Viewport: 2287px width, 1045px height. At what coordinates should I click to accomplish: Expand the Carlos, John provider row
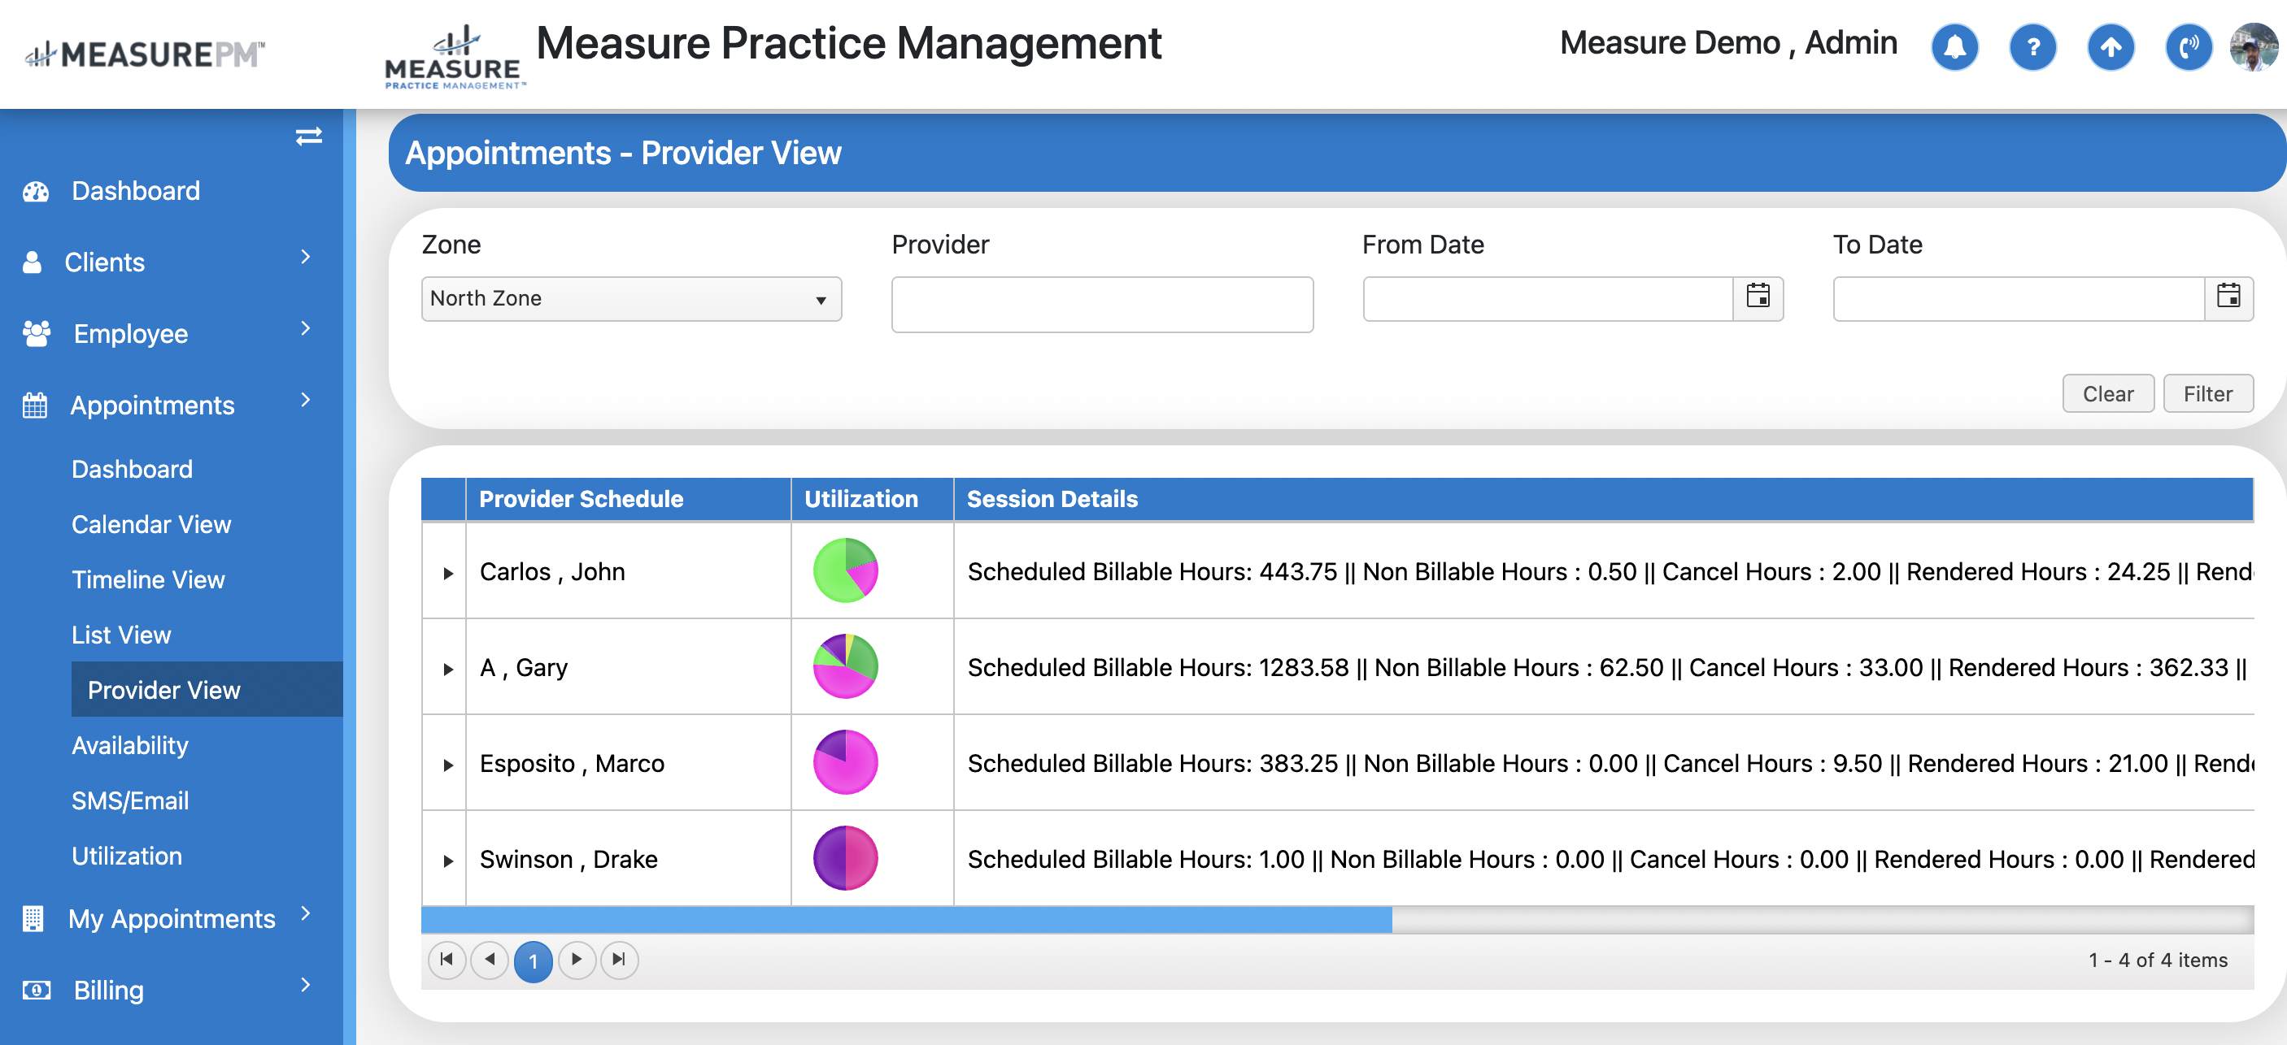(x=447, y=573)
